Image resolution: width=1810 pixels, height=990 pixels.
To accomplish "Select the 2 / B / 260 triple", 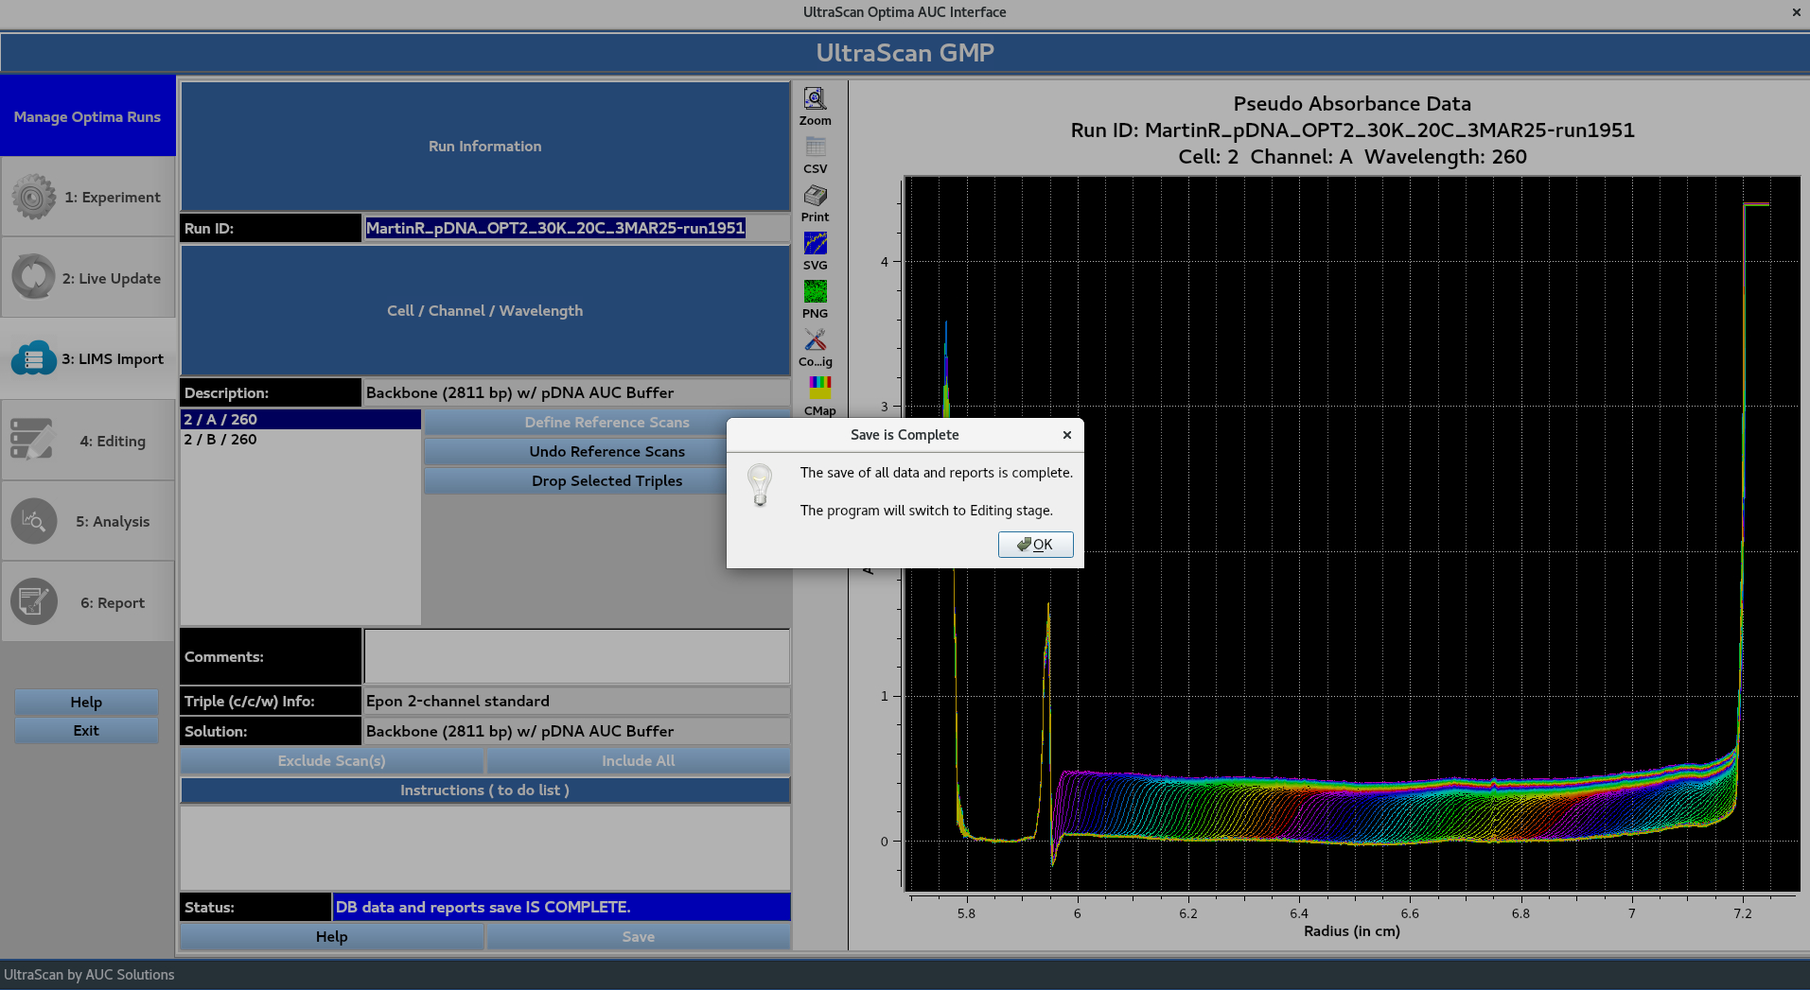I will click(220, 439).
